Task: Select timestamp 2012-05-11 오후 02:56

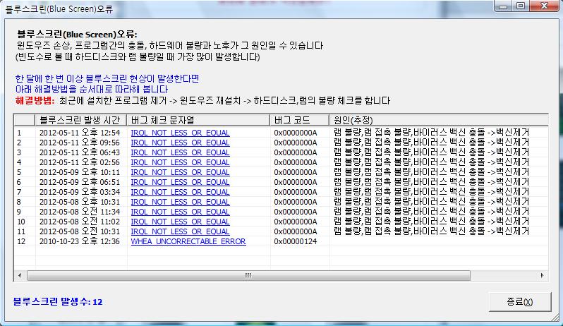Action: (x=80, y=162)
